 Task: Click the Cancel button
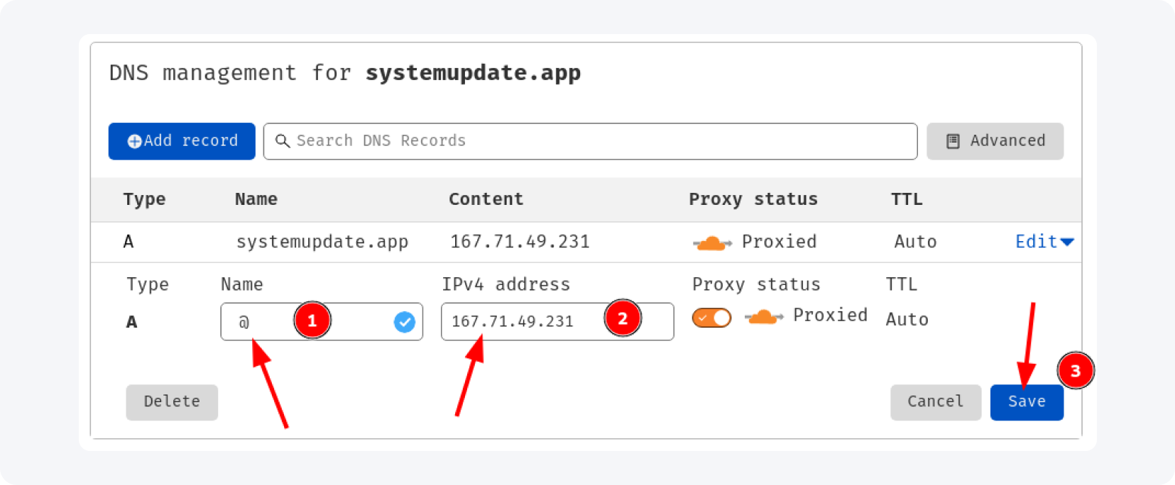tap(935, 402)
